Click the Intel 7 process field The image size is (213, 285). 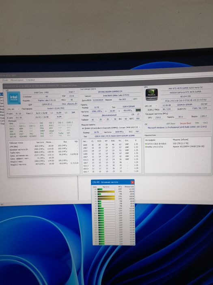pos(71,92)
